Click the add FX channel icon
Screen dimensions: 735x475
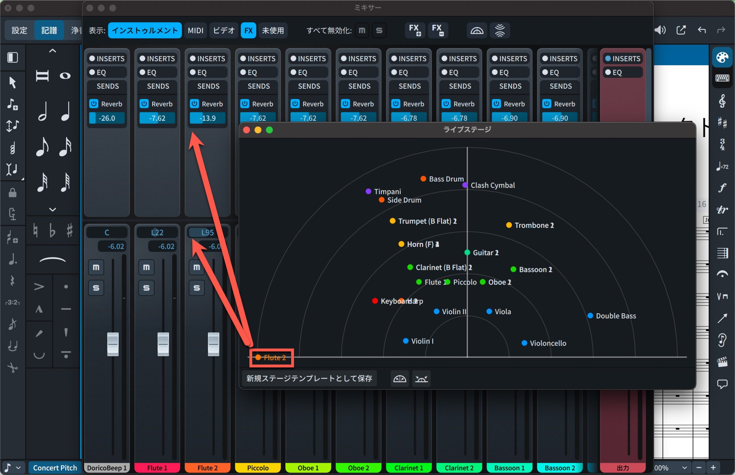415,30
